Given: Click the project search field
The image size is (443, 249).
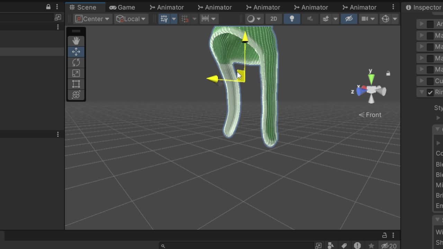Looking at the screenshot, I should point(235,246).
